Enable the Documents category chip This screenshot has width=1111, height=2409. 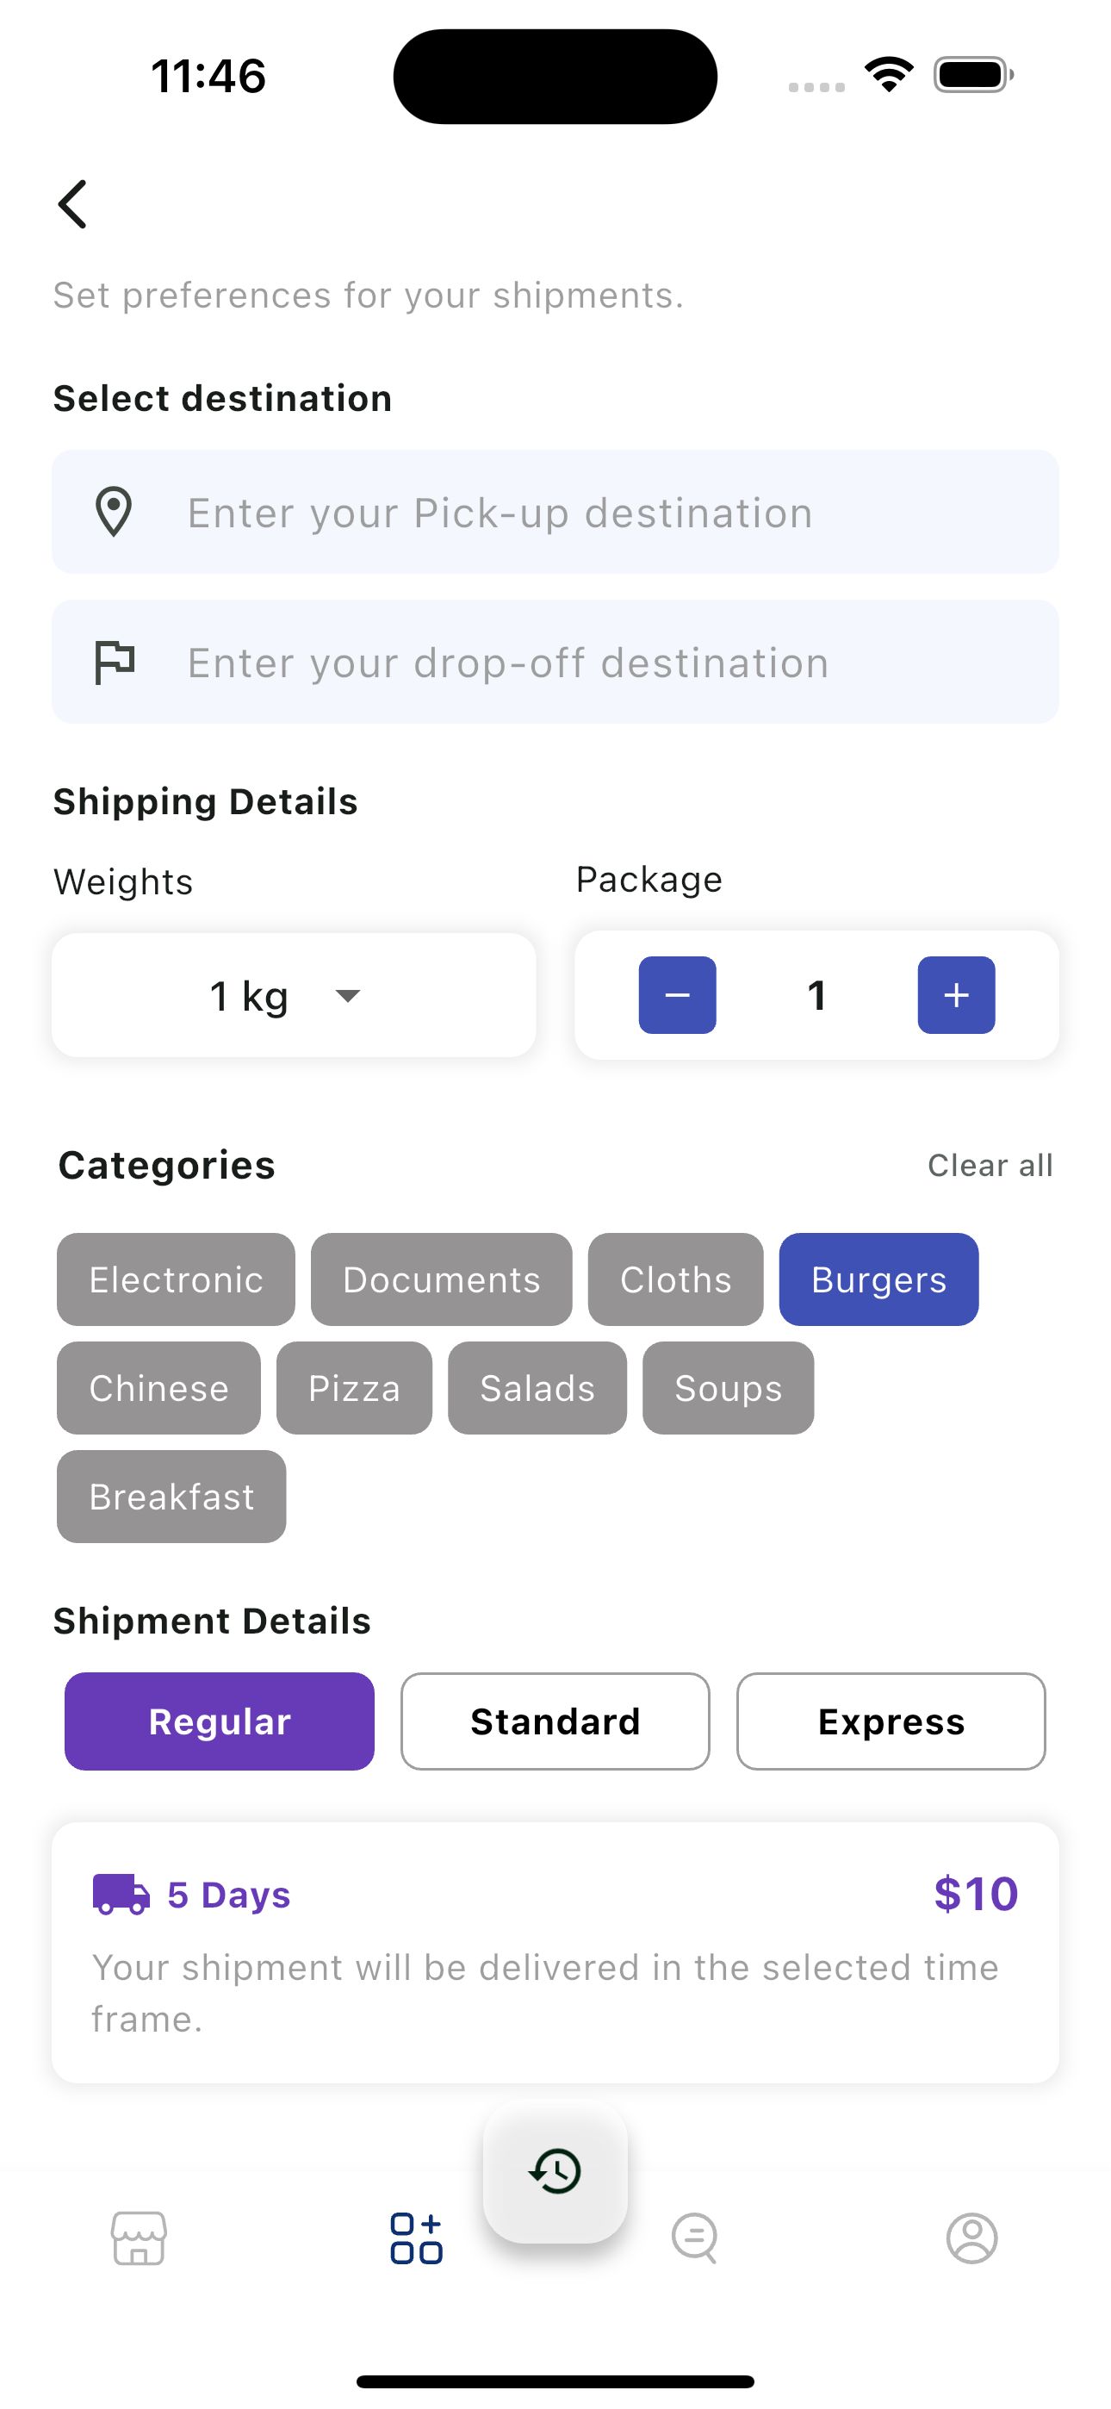442,1279
